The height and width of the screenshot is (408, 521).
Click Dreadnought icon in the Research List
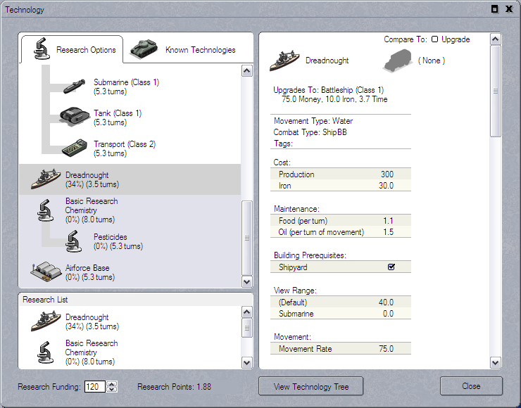45,321
